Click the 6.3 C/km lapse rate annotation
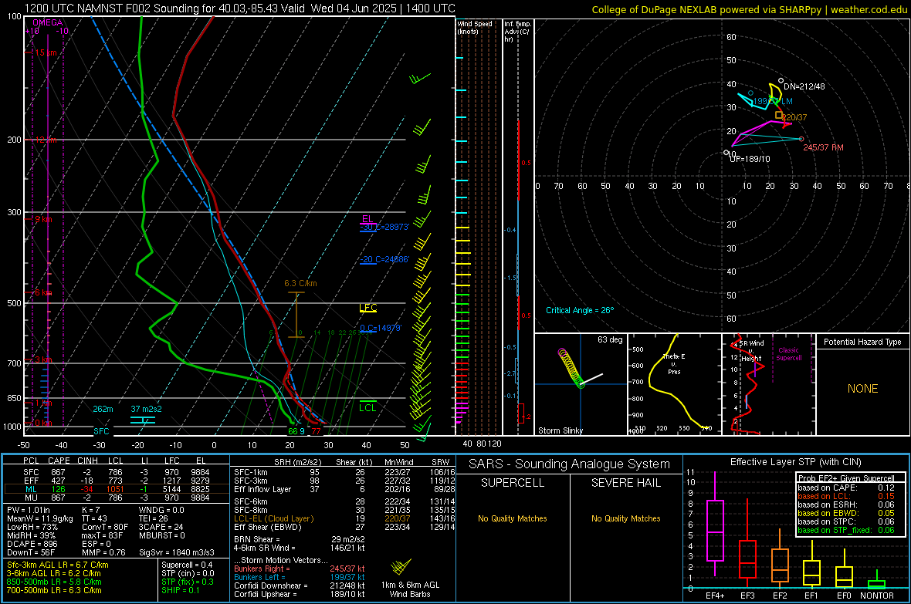Viewport: 911px width, 604px height. pos(300,283)
